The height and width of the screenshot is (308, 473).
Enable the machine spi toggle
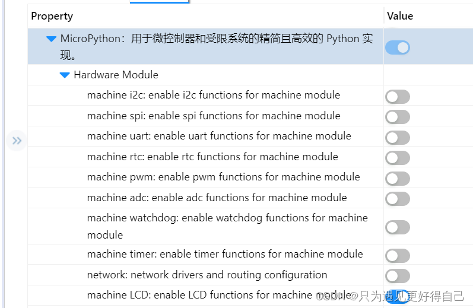coord(397,117)
